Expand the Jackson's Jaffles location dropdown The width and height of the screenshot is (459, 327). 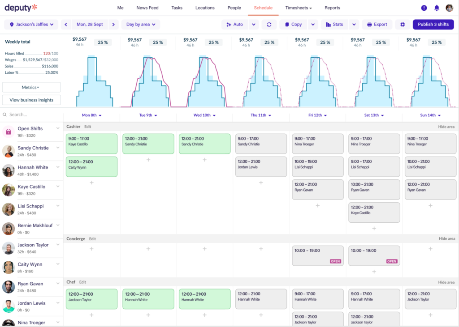[31, 25]
